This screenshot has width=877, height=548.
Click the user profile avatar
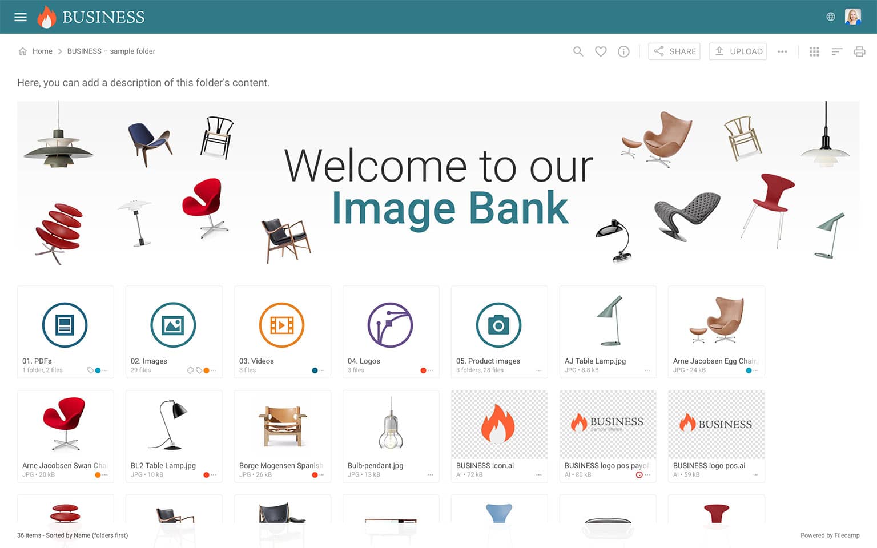[853, 17]
